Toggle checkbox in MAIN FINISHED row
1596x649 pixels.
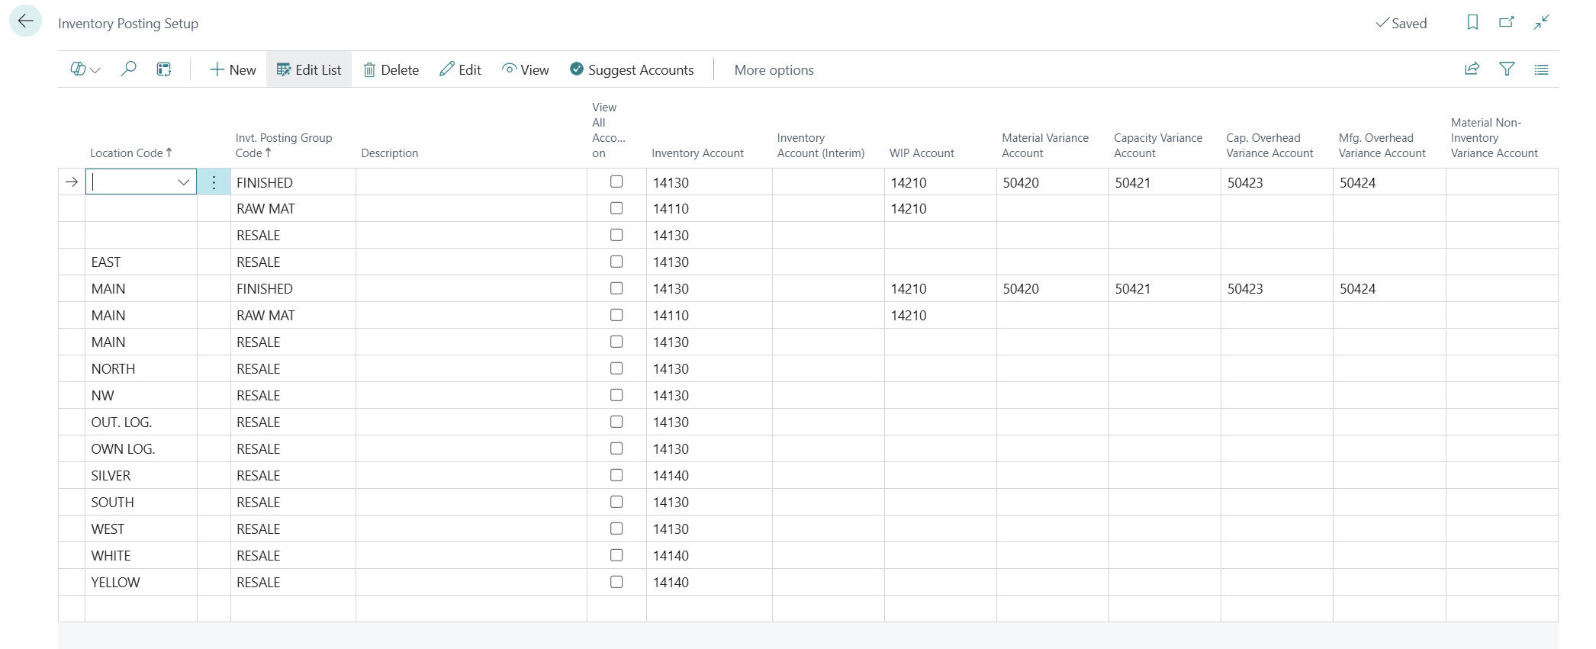coord(616,288)
